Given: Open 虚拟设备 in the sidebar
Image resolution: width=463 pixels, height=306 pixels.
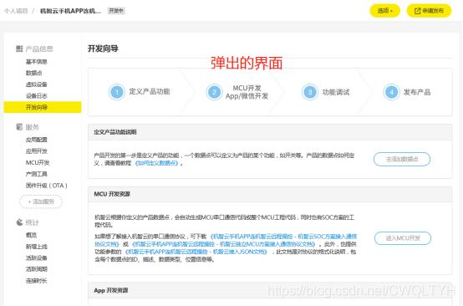Looking at the screenshot, I should (x=36, y=84).
